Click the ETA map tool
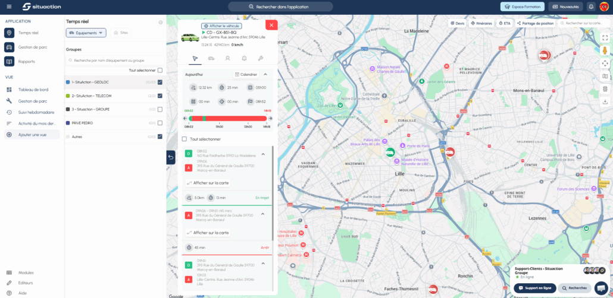Viewport: 613px width, 298px height. 505,23
